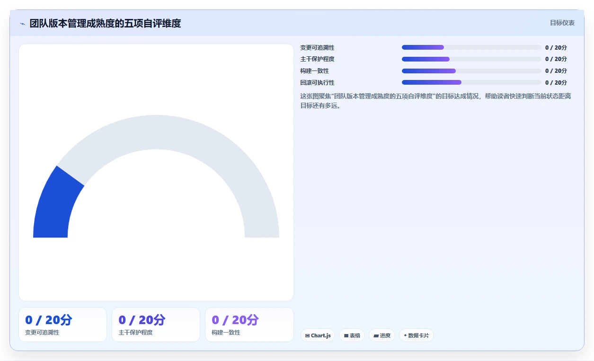The image size is (594, 361).
Task: Click the 构建一致性 label in progress list
Action: coord(315,71)
